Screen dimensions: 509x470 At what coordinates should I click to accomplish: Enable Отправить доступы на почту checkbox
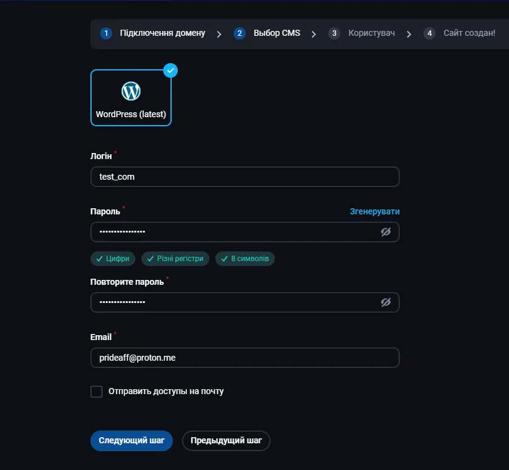coord(96,392)
